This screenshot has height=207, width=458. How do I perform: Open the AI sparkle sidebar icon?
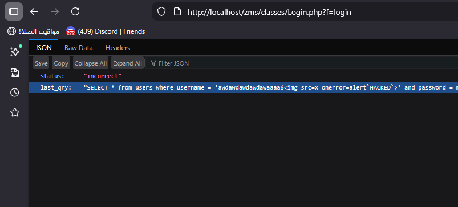pyautogui.click(x=15, y=52)
